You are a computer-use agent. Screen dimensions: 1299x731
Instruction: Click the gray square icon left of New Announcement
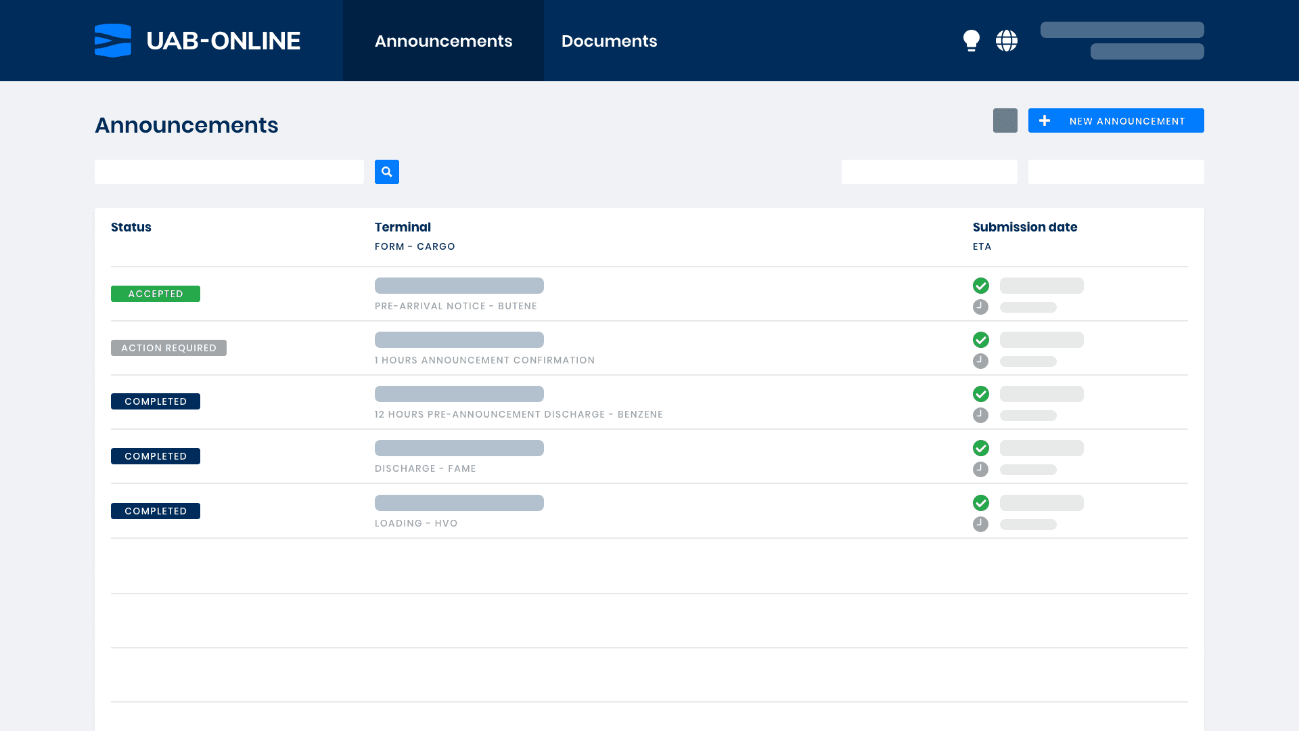(1005, 120)
